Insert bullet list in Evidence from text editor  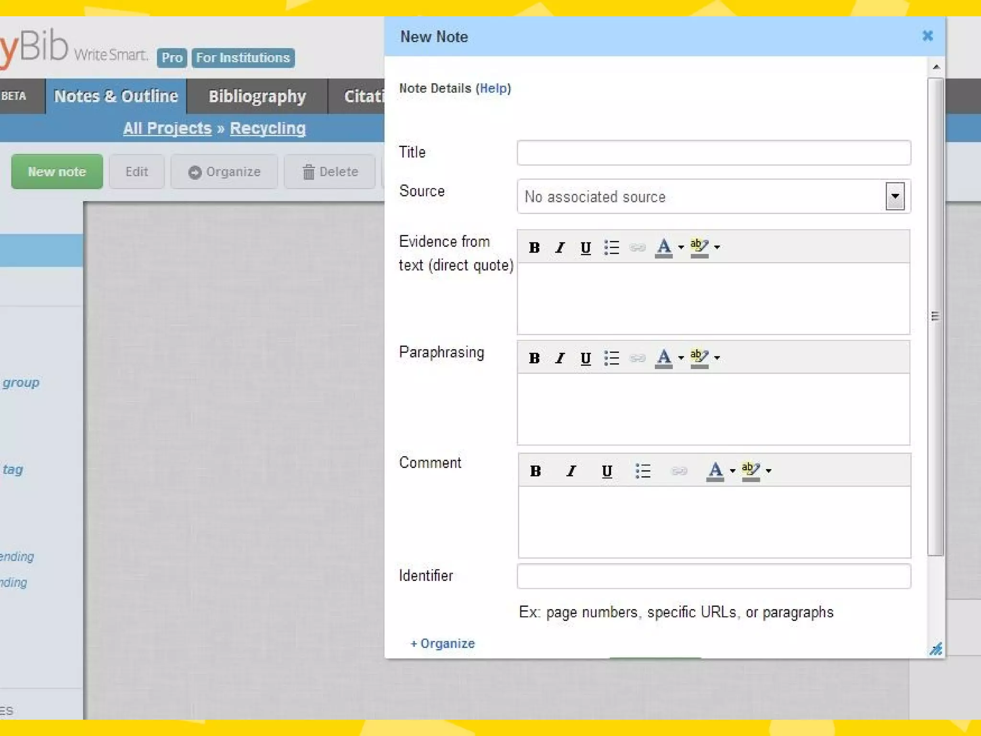tap(611, 247)
